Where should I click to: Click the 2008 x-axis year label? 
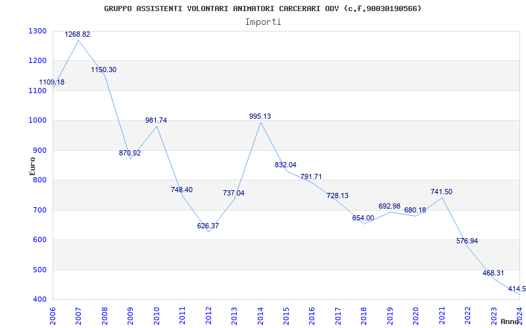click(x=104, y=315)
